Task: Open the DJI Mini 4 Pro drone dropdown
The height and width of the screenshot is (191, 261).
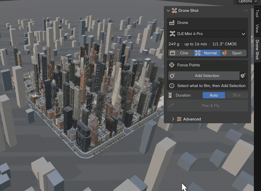Action: (208, 34)
